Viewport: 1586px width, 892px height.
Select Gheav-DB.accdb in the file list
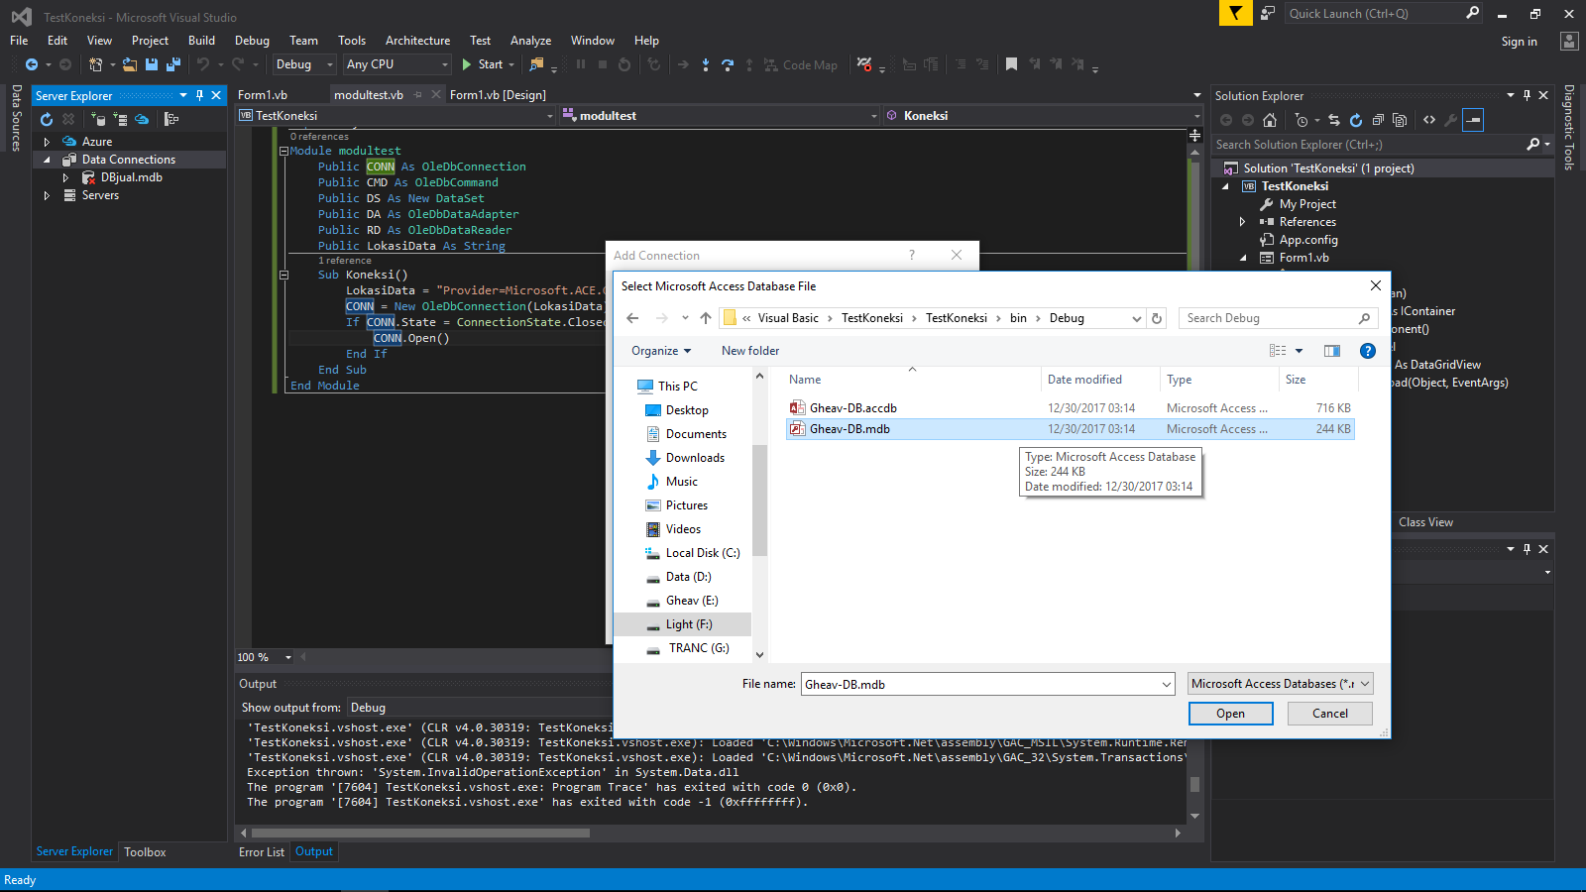852,407
